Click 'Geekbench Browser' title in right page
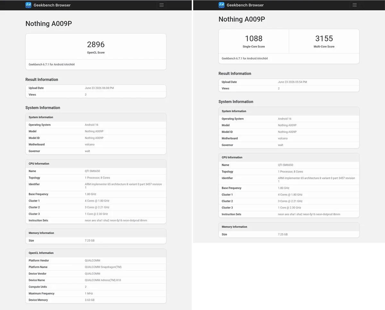 (245, 5)
